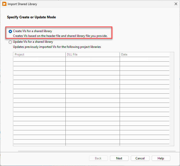The width and height of the screenshot is (180, 166).
Task: Select the first empty Project row cell
Action: (x=39, y=59)
